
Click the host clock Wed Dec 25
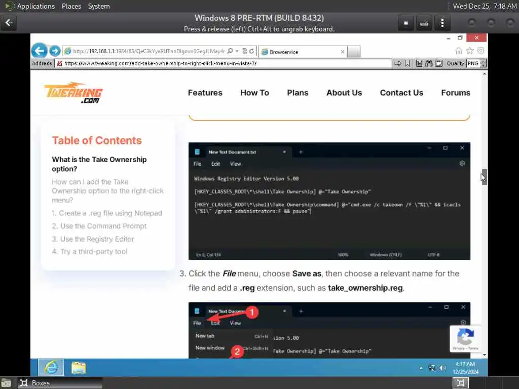tap(485, 6)
